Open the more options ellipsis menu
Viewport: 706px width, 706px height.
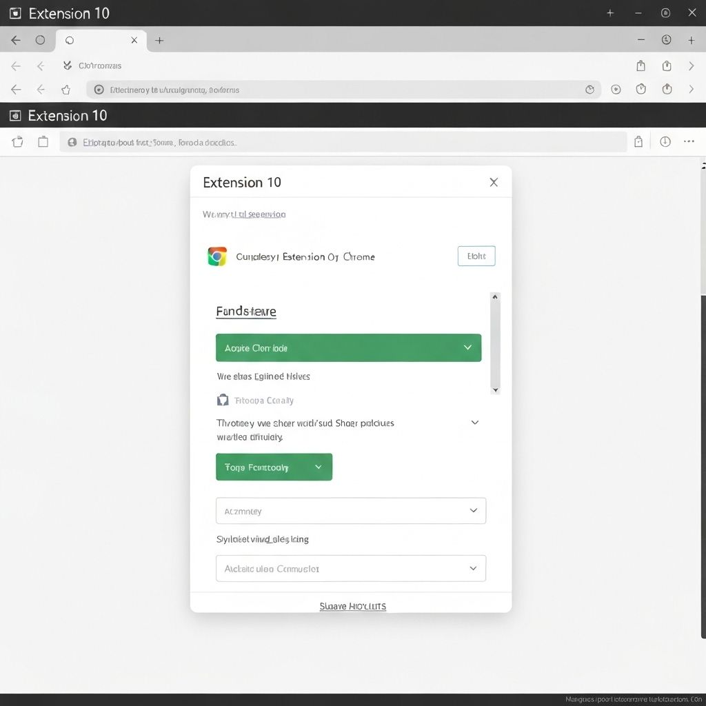coord(689,141)
